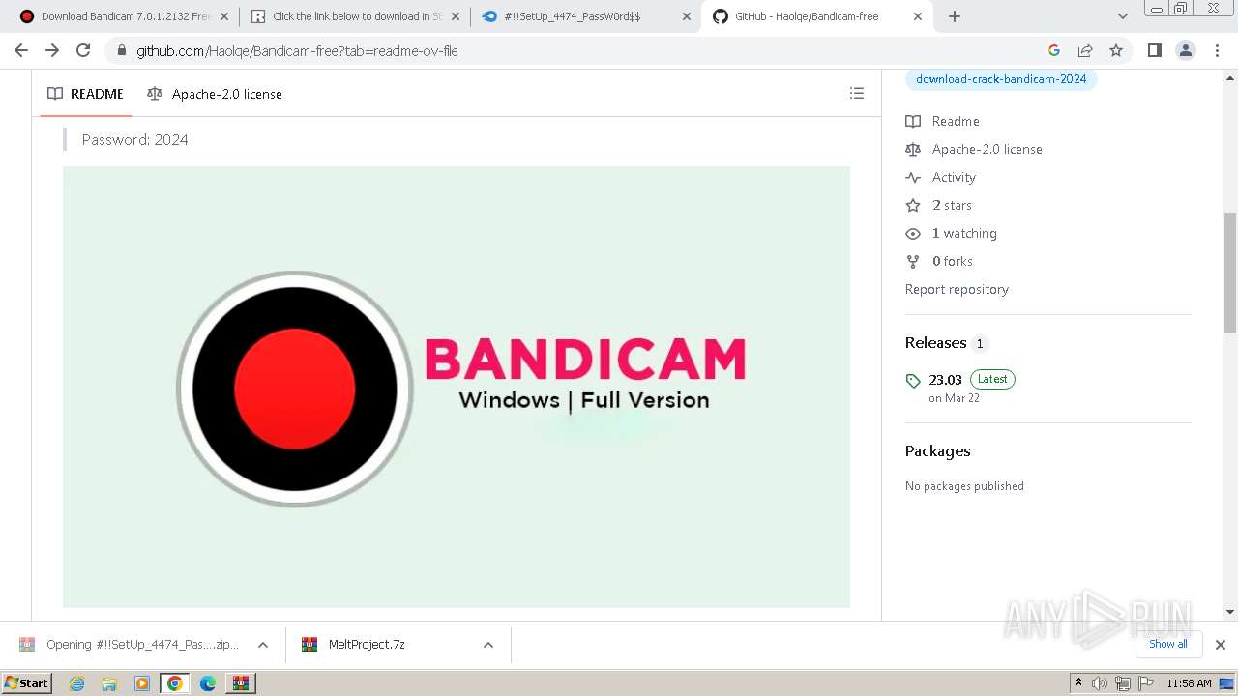Close the Download Bandicam tab
Image resolution: width=1238 pixels, height=696 pixels.
224,16
